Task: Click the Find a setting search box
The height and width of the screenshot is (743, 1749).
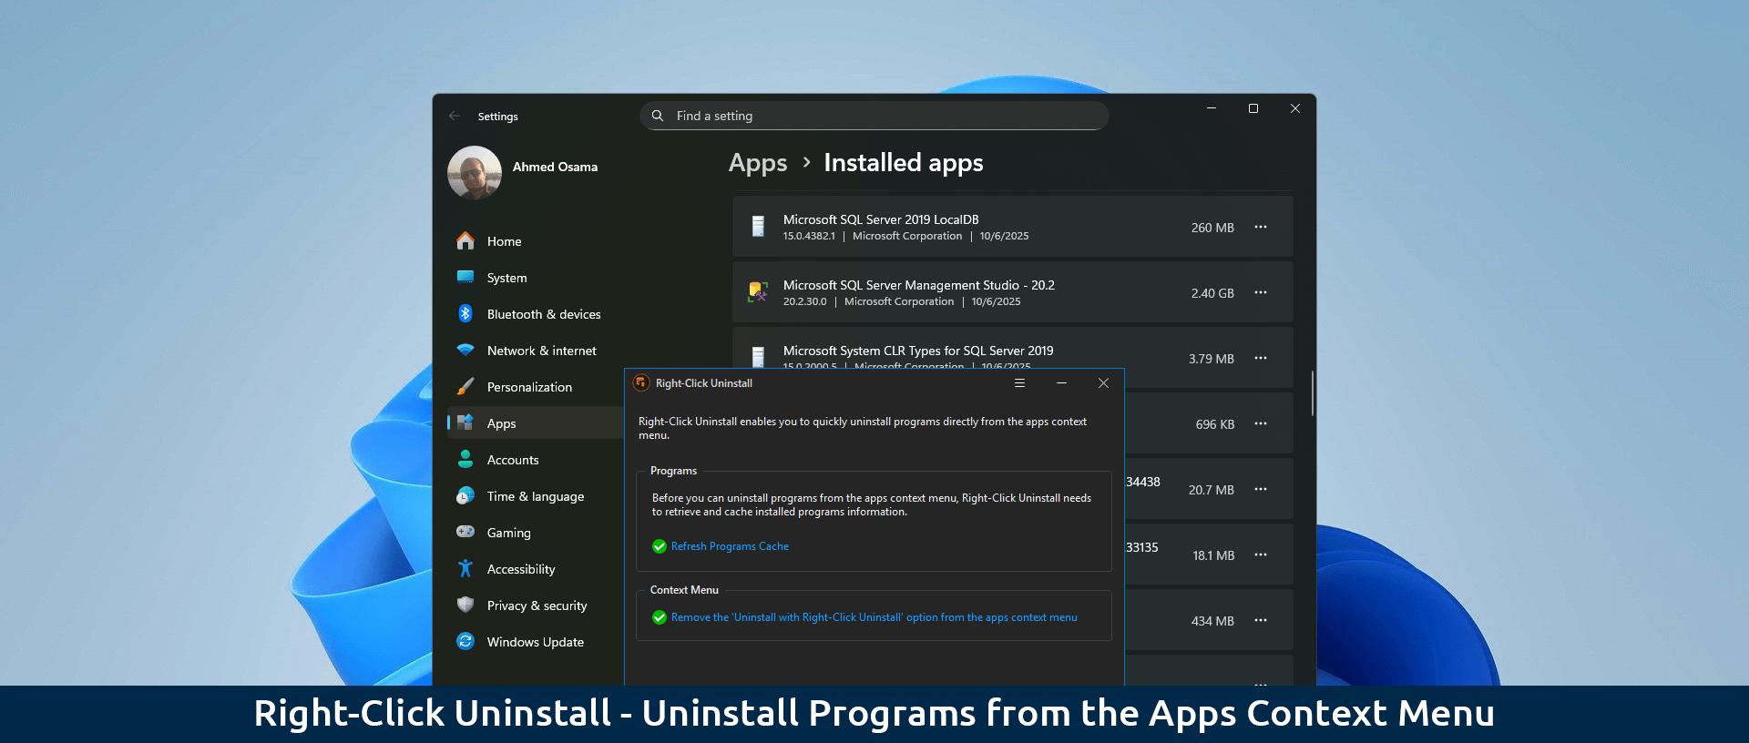Action: (874, 116)
